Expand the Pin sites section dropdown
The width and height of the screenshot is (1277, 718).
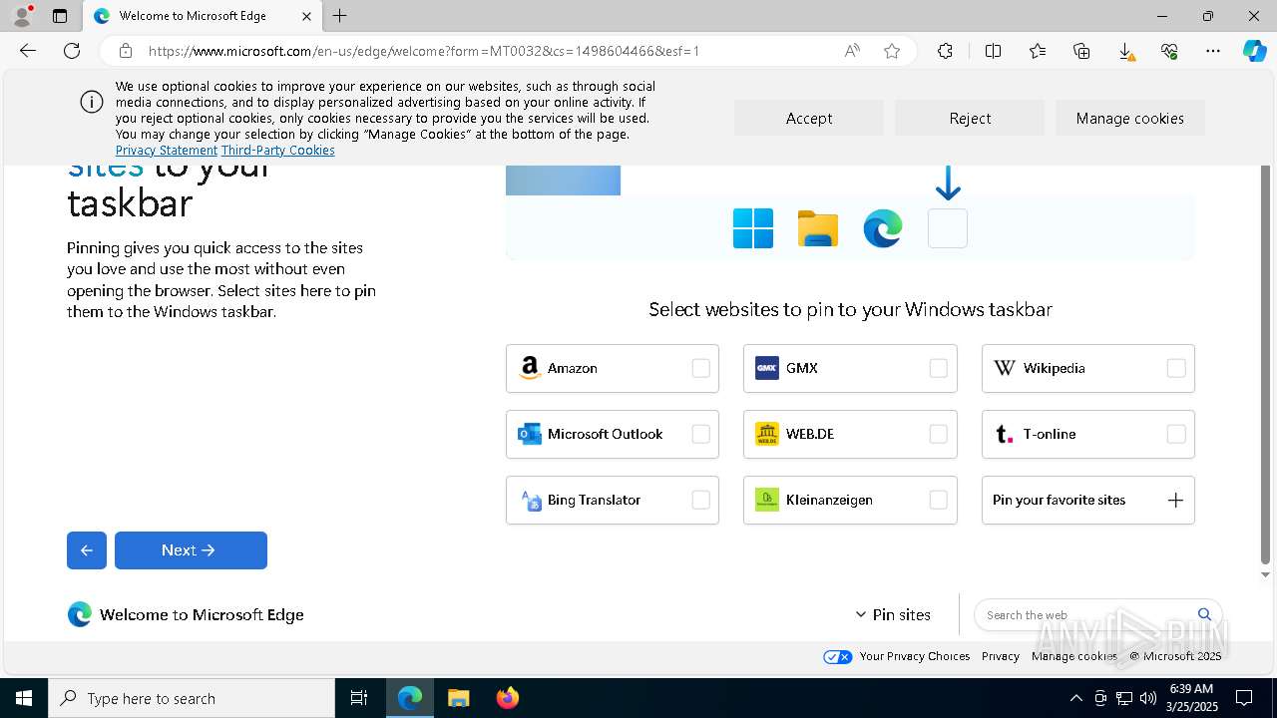(x=893, y=614)
